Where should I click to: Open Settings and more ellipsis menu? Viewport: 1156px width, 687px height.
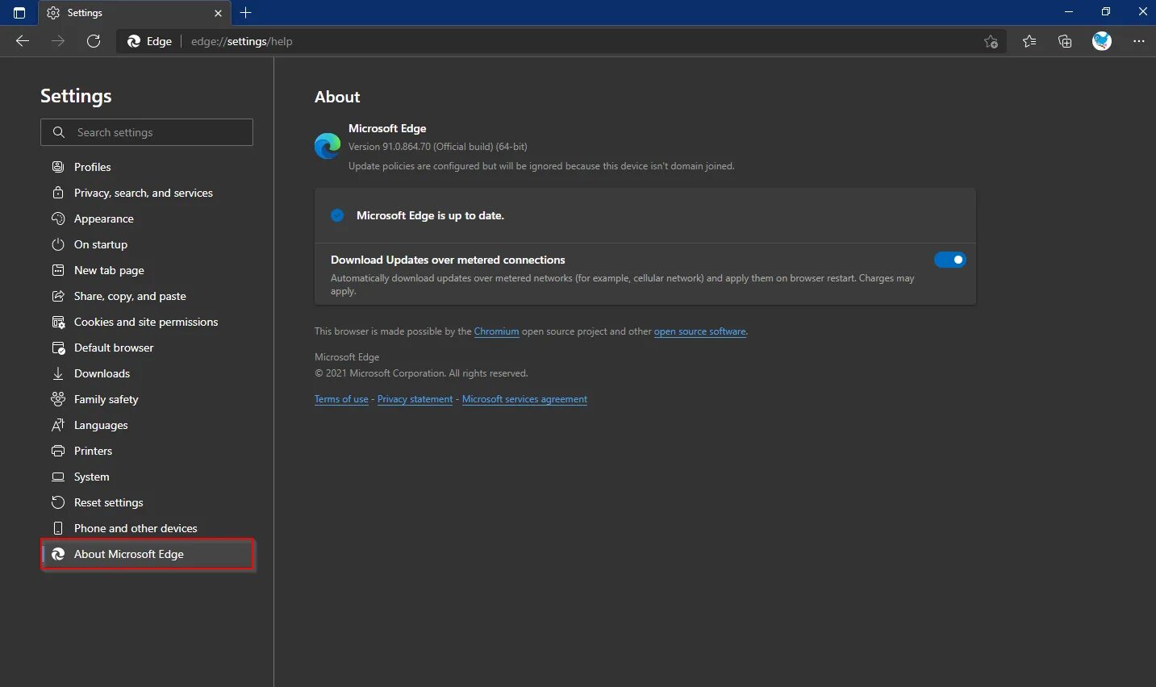pyautogui.click(x=1138, y=41)
